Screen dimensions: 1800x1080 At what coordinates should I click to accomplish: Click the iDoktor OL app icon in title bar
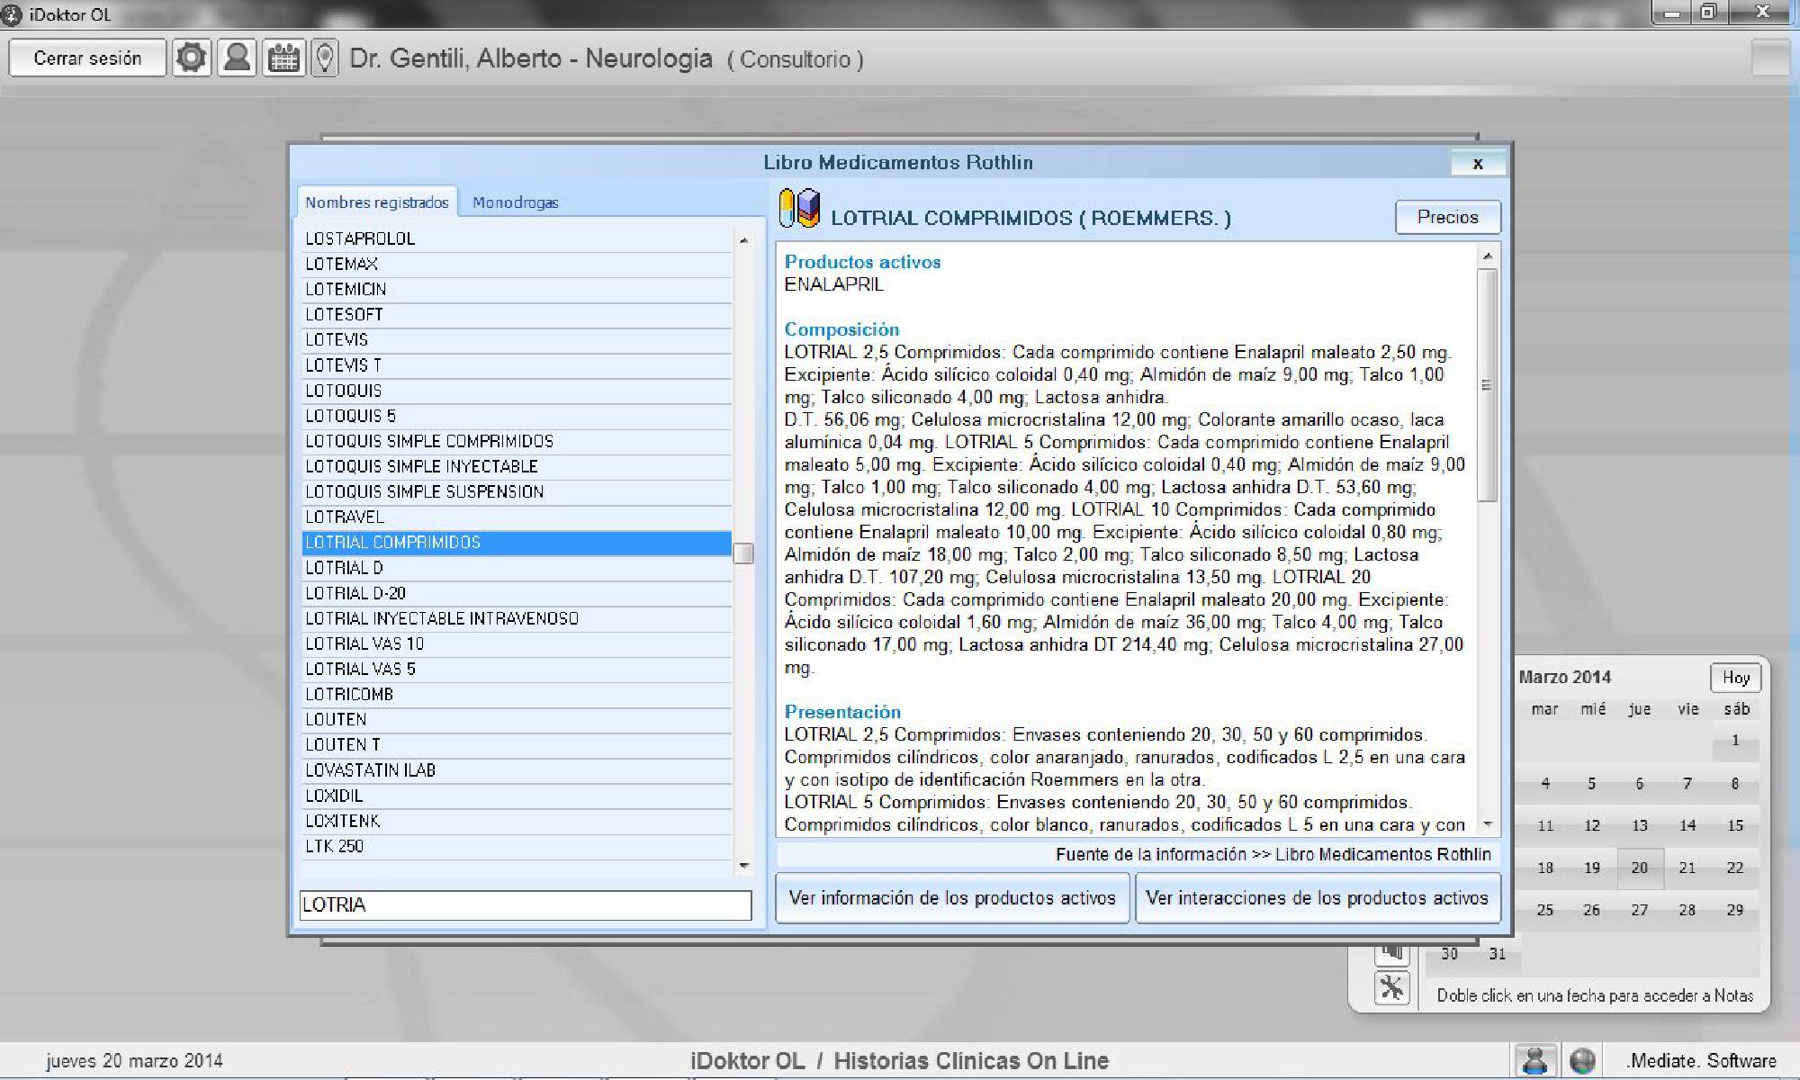13,14
